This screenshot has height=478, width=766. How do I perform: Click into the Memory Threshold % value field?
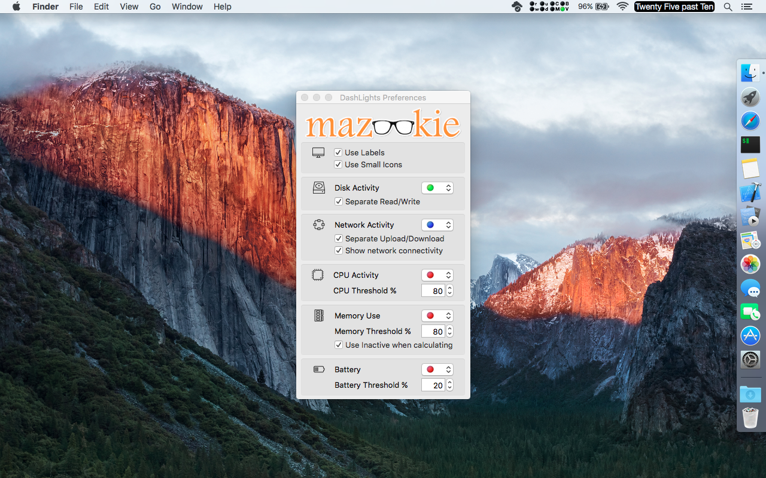pos(433,332)
